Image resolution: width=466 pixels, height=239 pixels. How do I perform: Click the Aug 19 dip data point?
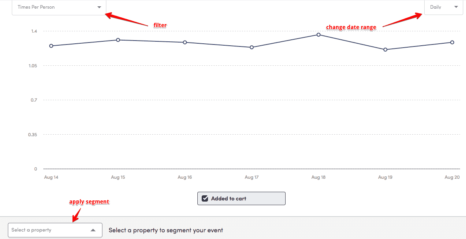coord(385,50)
